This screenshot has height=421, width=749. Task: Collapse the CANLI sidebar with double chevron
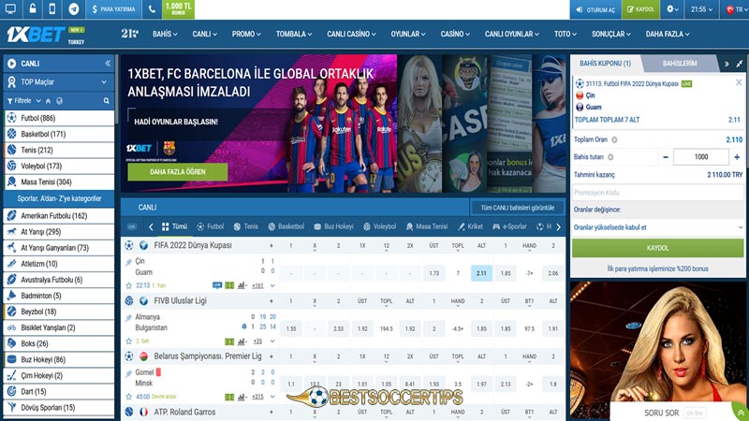(x=108, y=63)
